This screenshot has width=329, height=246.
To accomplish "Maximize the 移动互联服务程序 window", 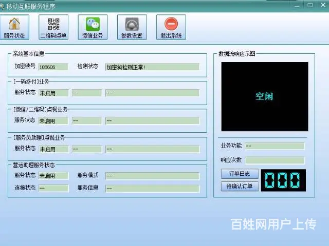I will tap(310, 5).
